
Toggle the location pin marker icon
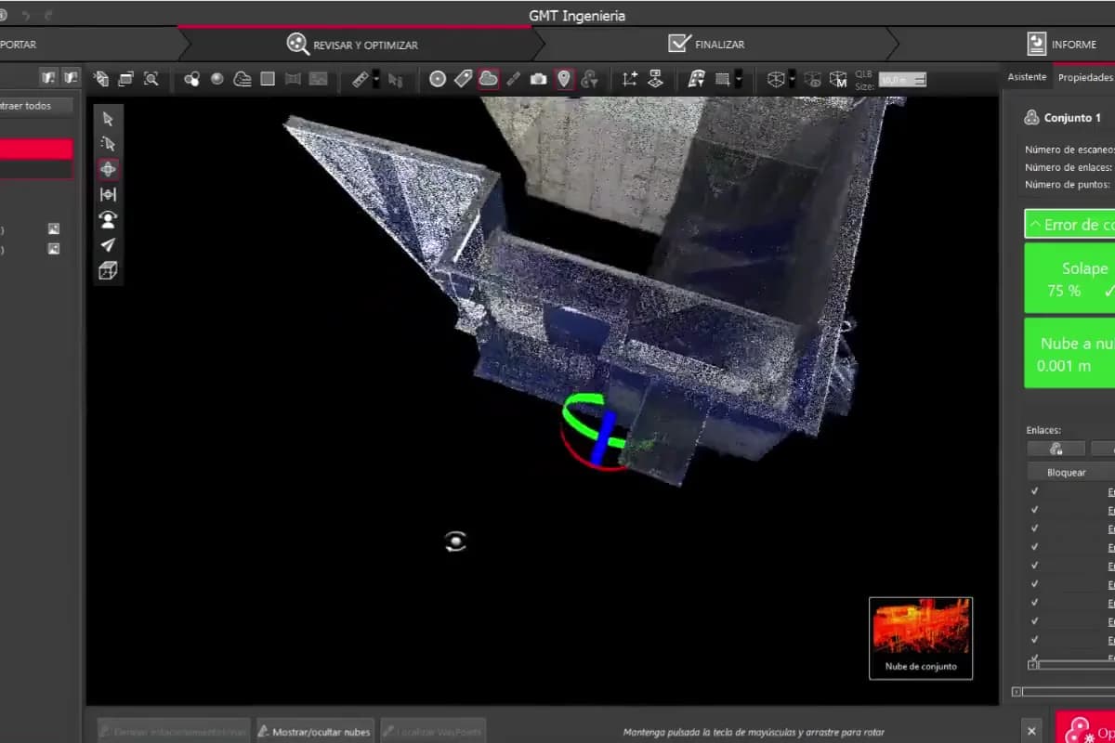[x=564, y=79]
